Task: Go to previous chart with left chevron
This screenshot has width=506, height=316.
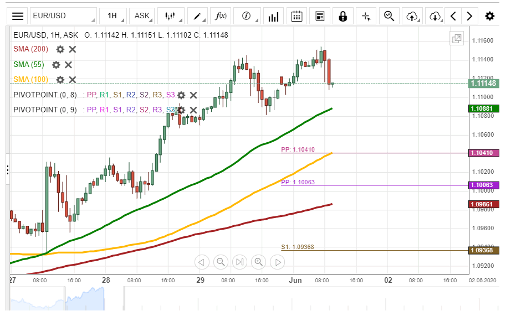Action: coord(453,16)
